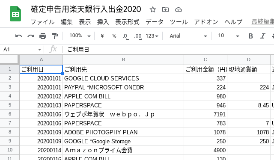Select column B header

(x=123, y=59)
